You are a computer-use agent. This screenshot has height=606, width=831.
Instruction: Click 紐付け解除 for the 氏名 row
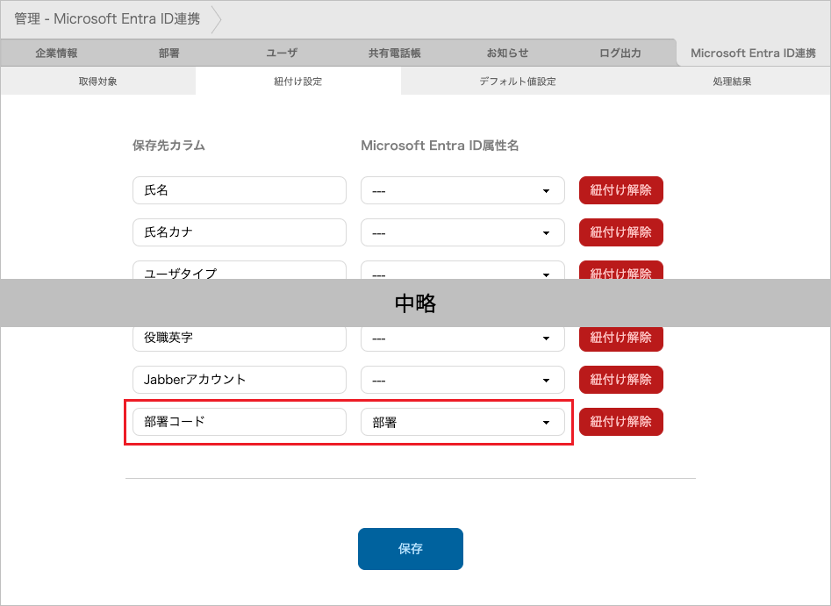620,190
